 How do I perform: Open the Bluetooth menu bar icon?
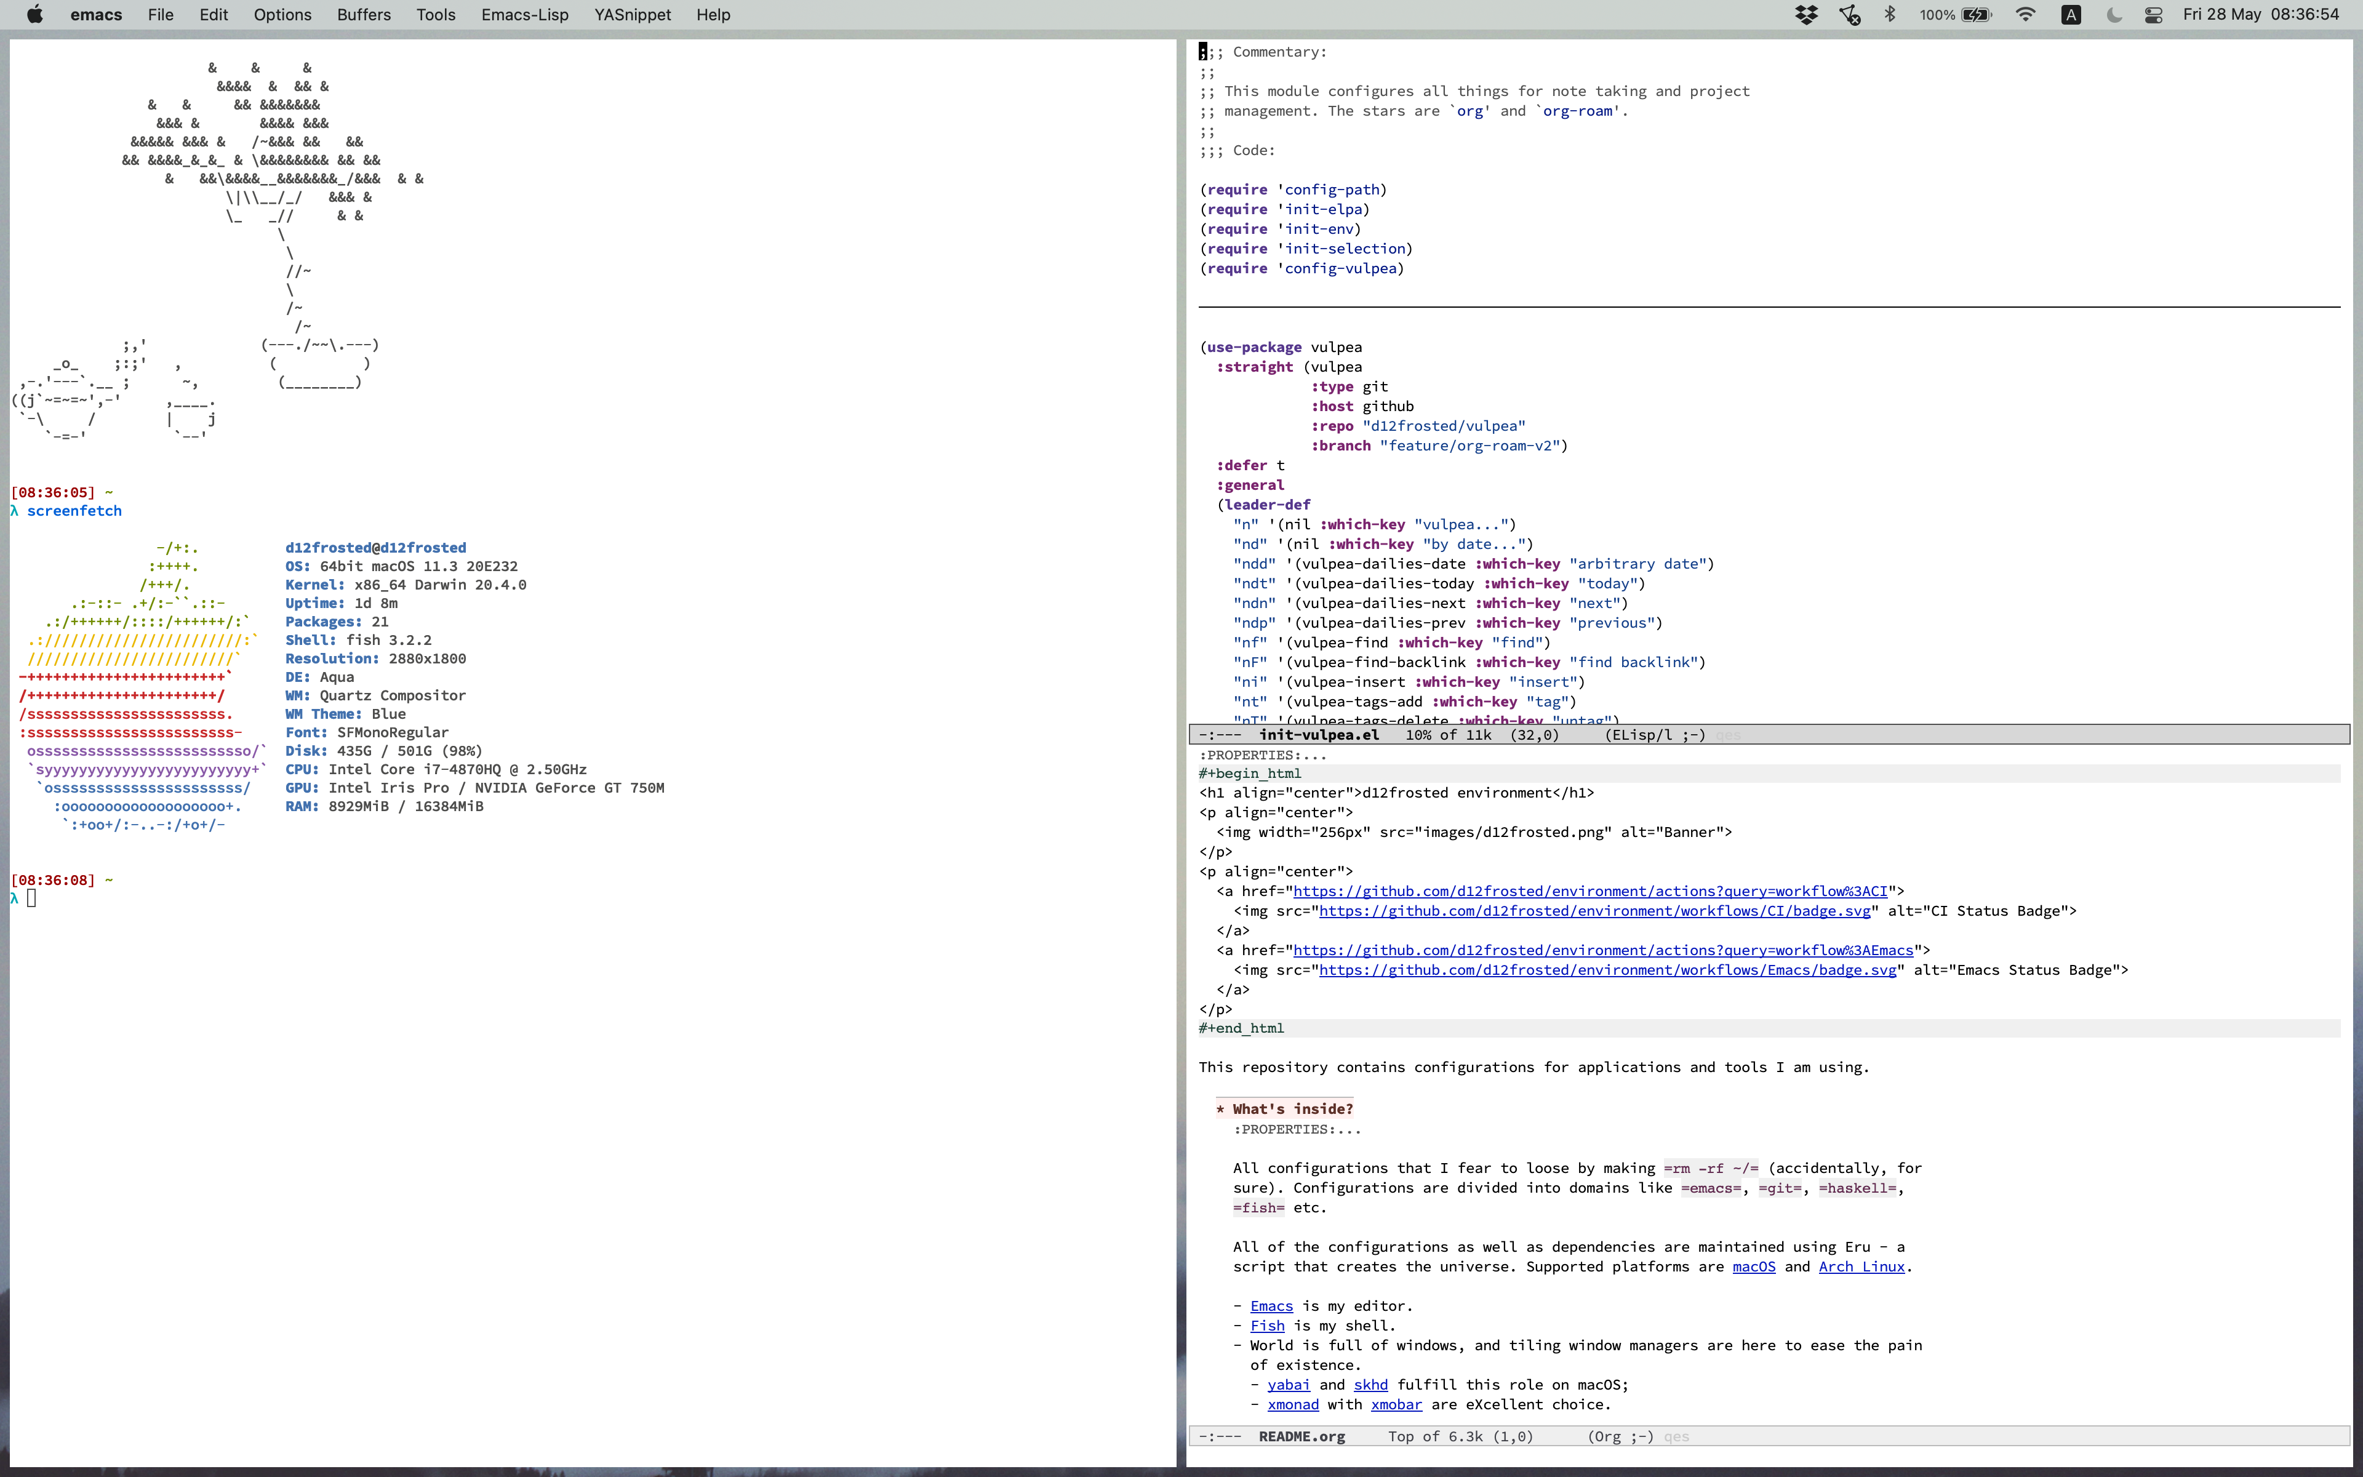[x=1890, y=15]
